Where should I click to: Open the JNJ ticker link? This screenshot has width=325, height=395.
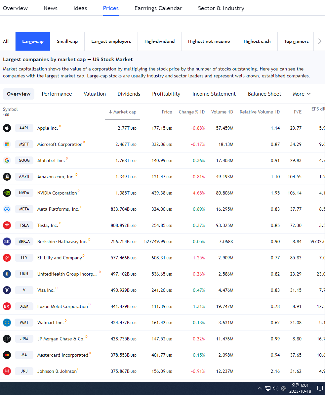[x=24, y=371]
